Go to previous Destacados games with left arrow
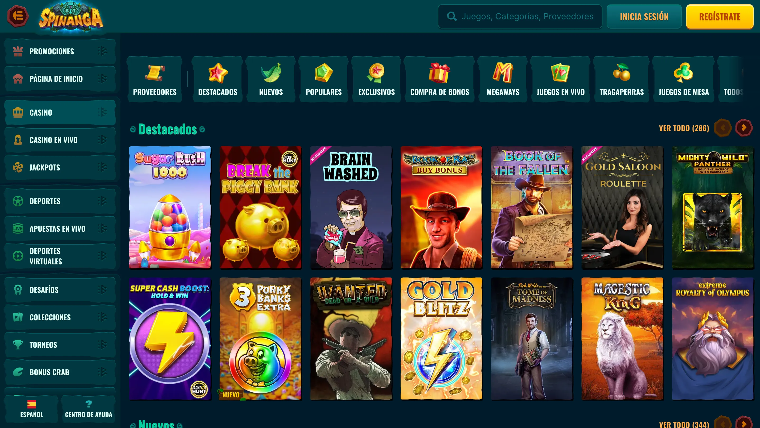 click(723, 128)
